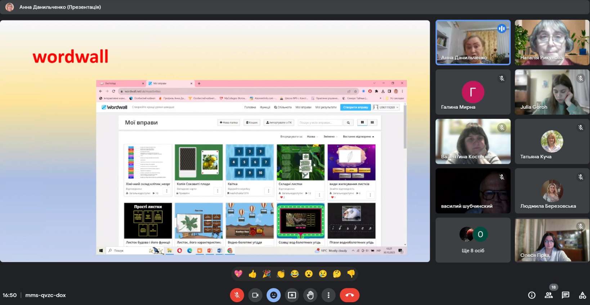The width and height of the screenshot is (590, 305).
Task: Open the 'Квітка' activity thumbnail
Action: point(250,162)
